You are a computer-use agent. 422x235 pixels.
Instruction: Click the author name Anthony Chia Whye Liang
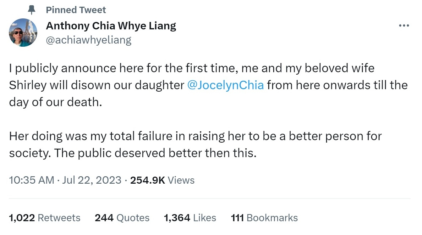click(111, 25)
